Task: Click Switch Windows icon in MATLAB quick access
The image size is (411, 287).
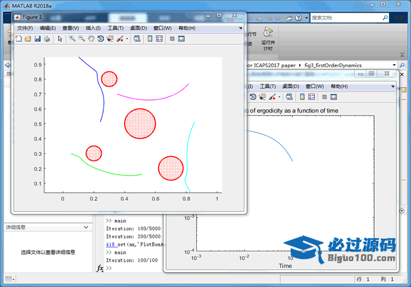Action: 289,18
